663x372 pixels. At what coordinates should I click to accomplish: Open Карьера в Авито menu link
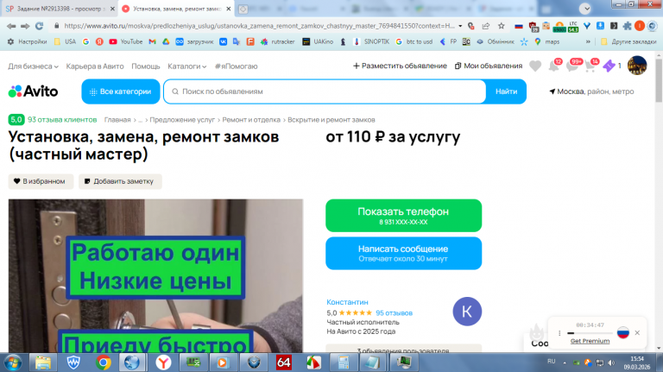(95, 66)
